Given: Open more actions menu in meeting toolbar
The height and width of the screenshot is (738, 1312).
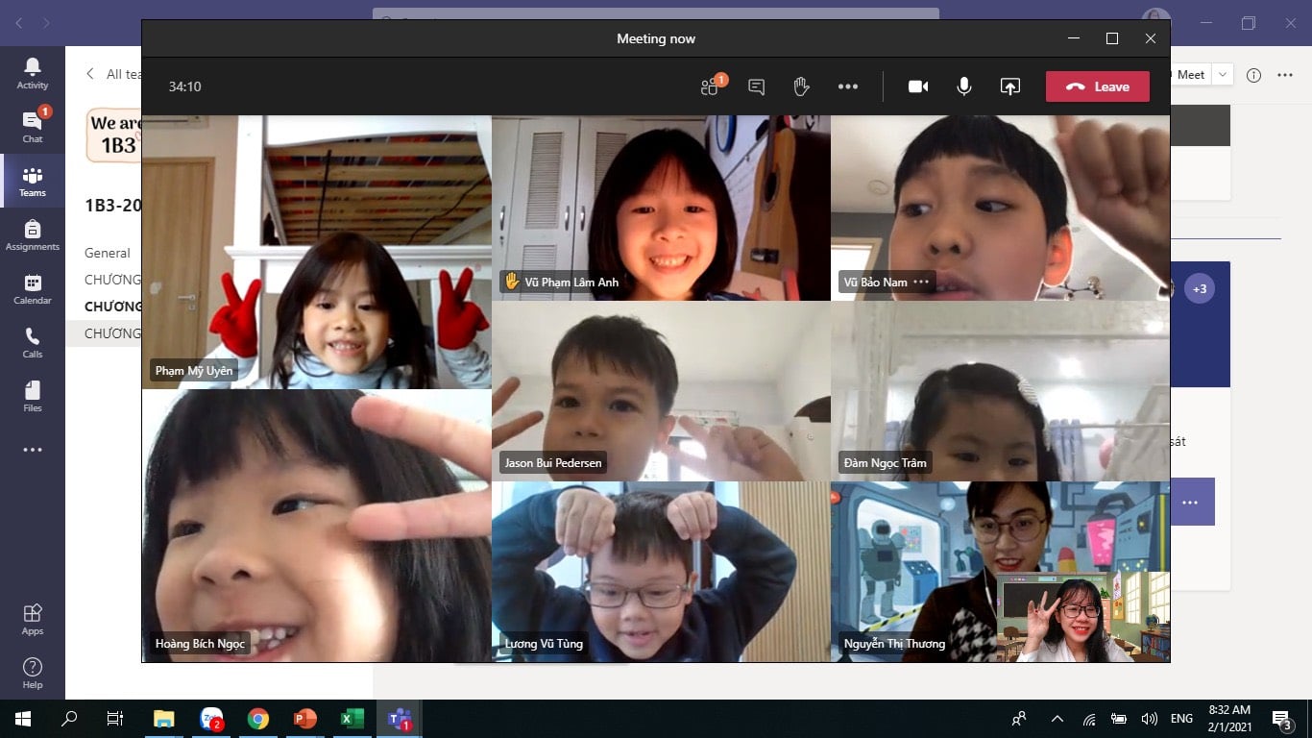Looking at the screenshot, I should (x=847, y=86).
